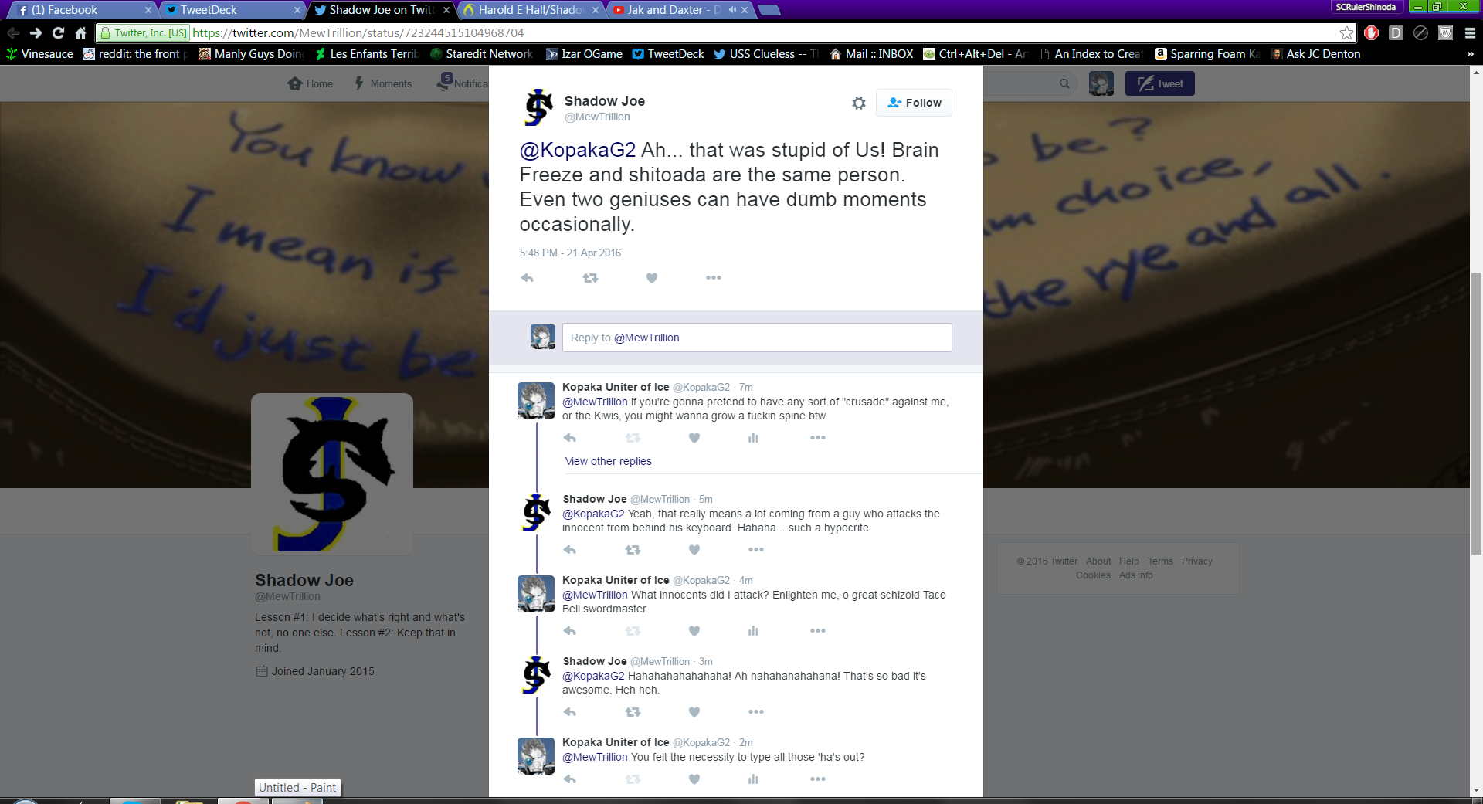
Task: Open the Vinesauce bookmark
Action: tap(39, 54)
